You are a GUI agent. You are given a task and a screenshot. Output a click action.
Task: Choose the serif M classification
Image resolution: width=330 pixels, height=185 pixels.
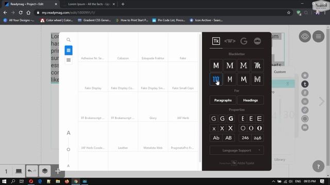tap(230, 65)
